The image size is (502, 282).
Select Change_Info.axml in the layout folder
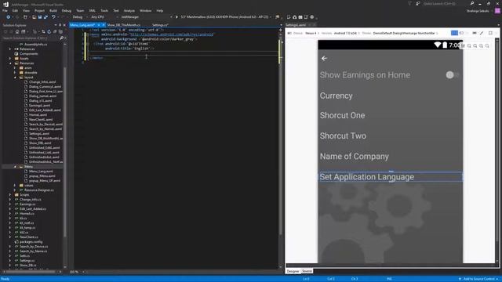coord(42,82)
